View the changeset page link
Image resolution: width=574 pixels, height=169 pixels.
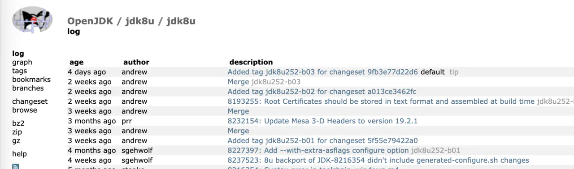(x=30, y=101)
